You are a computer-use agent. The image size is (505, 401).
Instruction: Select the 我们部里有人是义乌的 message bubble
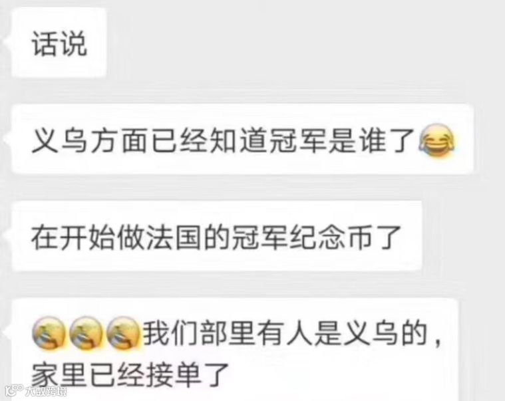234,350
